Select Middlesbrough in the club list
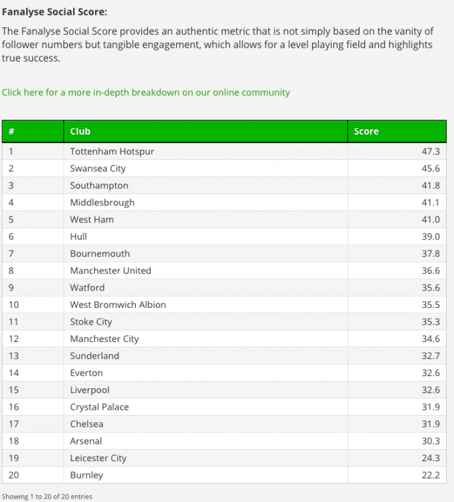This screenshot has height=502, width=454. pyautogui.click(x=102, y=202)
